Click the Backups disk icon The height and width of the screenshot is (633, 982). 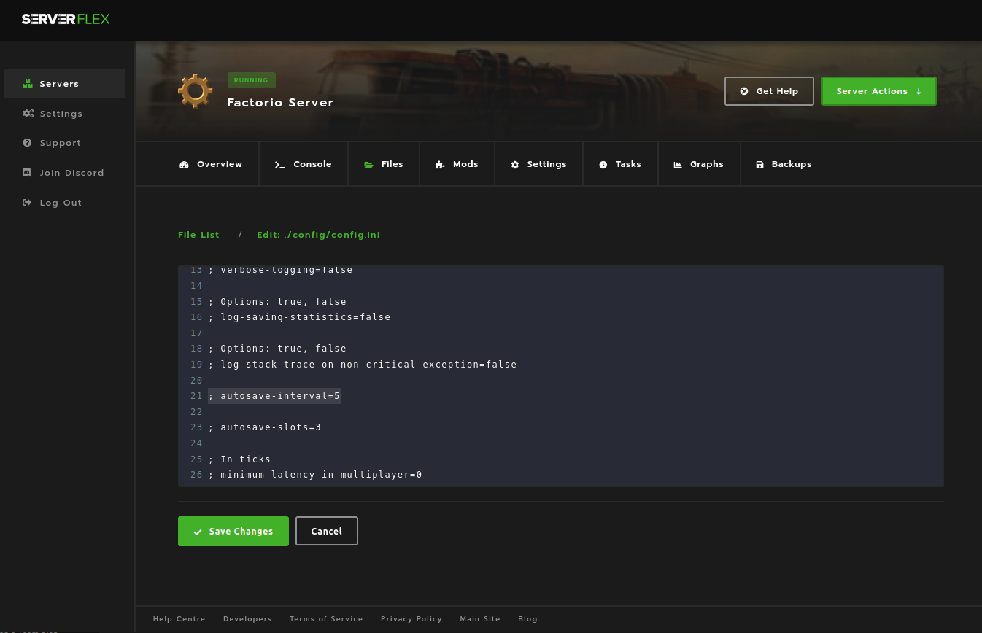(759, 165)
